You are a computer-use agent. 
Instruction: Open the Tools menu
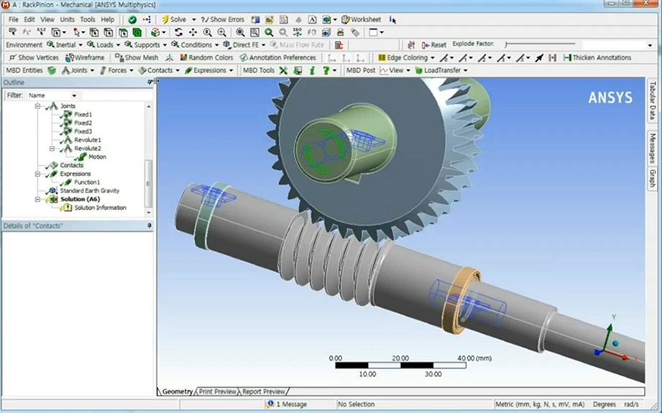pyautogui.click(x=88, y=19)
